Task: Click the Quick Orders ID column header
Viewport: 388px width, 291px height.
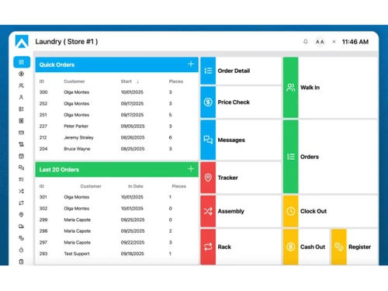Action: coord(42,81)
